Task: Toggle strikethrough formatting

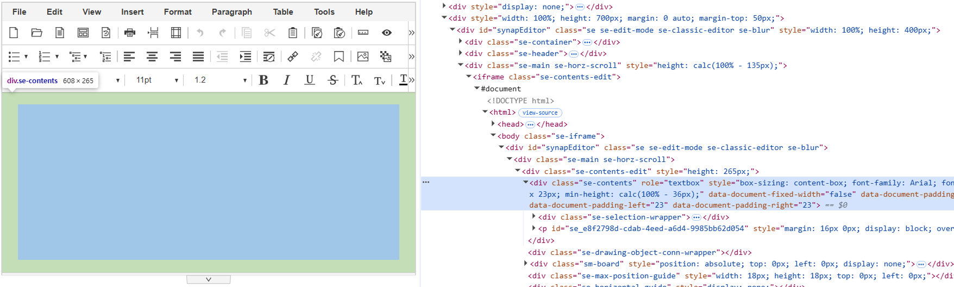Action: [x=333, y=80]
